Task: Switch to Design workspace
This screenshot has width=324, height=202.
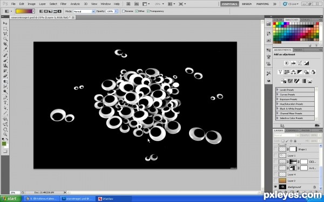Action: tap(247, 4)
